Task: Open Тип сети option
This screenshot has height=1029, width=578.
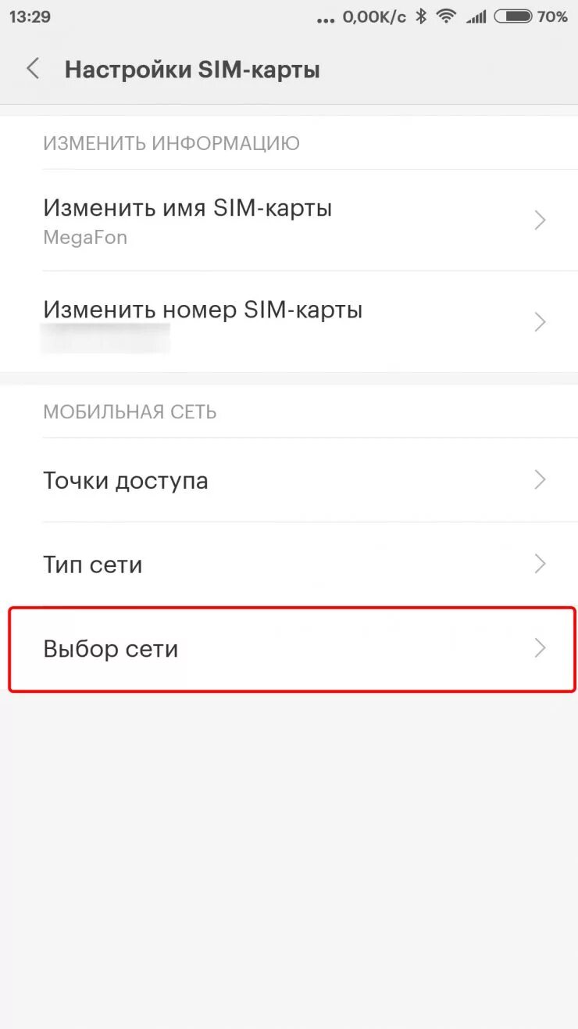Action: point(289,564)
